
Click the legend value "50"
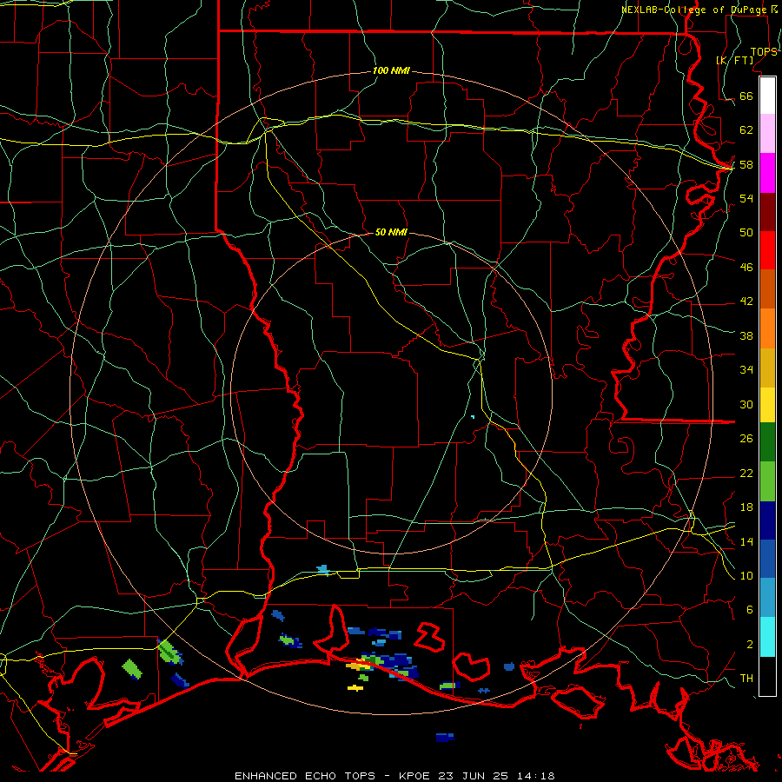[746, 232]
